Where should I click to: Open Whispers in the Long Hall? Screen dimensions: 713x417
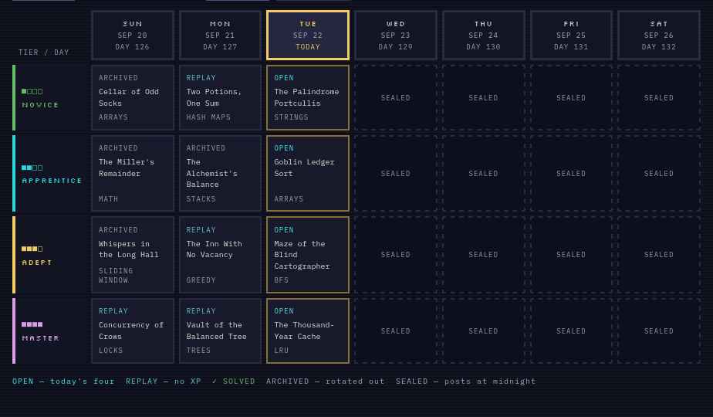point(132,255)
